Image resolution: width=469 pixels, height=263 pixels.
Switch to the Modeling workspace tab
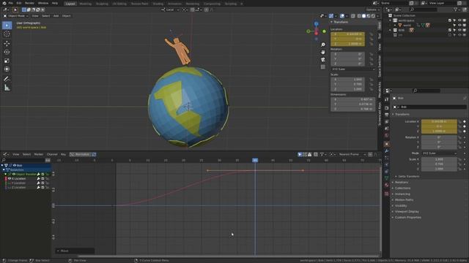click(x=86, y=4)
